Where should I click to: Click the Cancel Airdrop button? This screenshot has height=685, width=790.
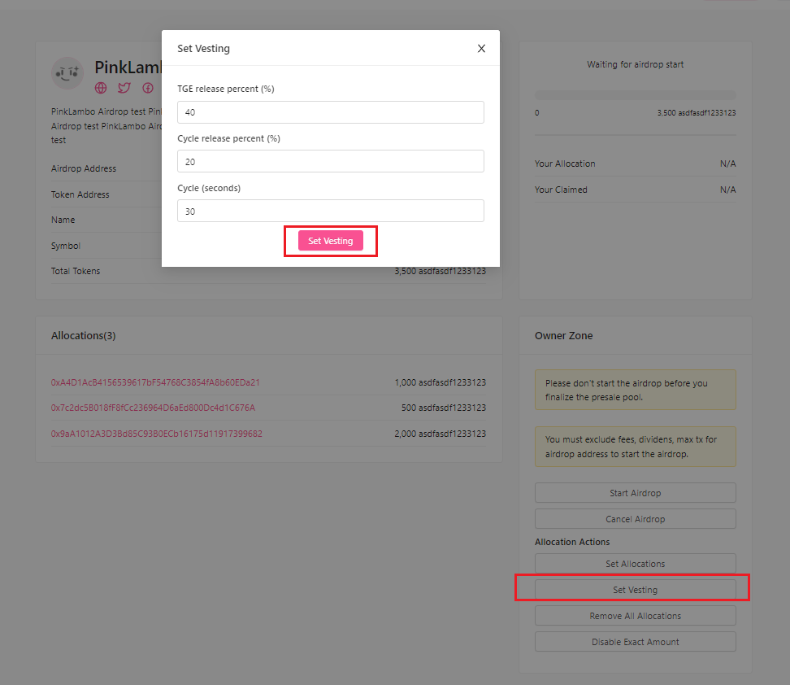(635, 518)
